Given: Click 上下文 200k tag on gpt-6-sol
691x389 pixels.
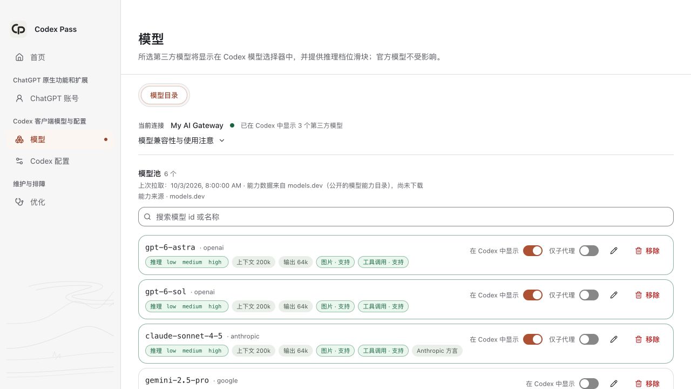Looking at the screenshot, I should pos(254,306).
